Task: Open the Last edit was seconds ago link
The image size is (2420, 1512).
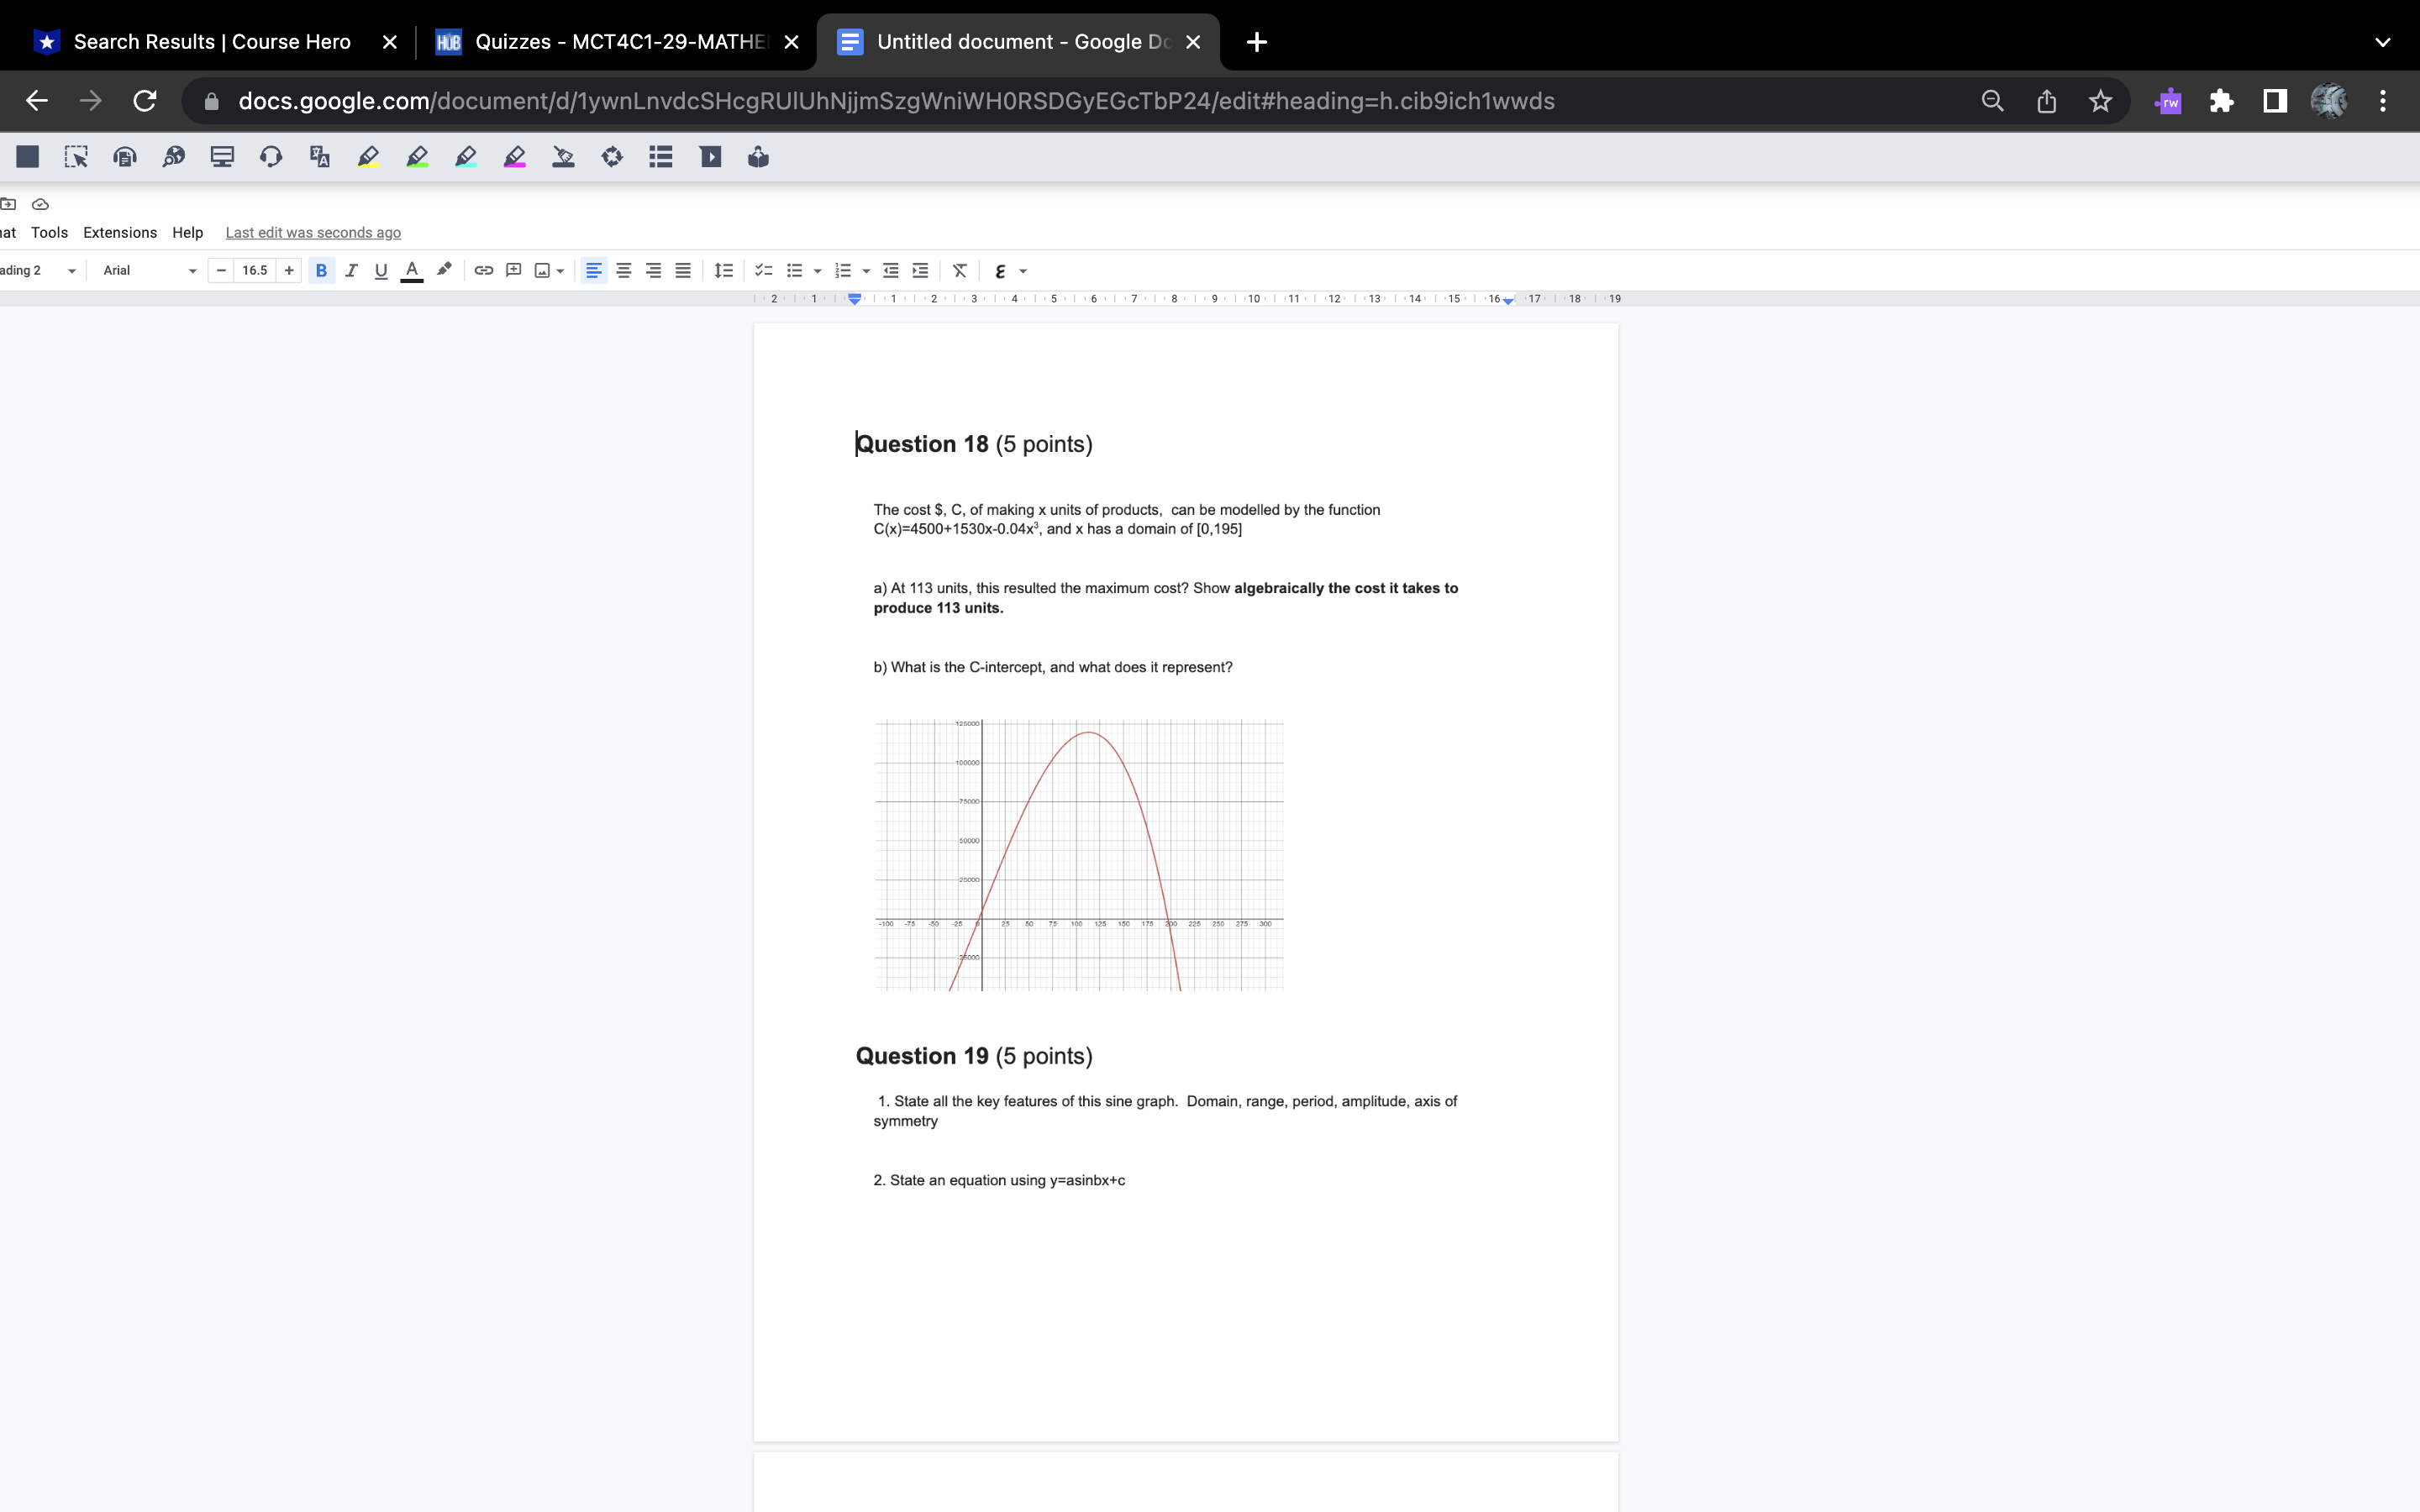Action: coord(312,232)
